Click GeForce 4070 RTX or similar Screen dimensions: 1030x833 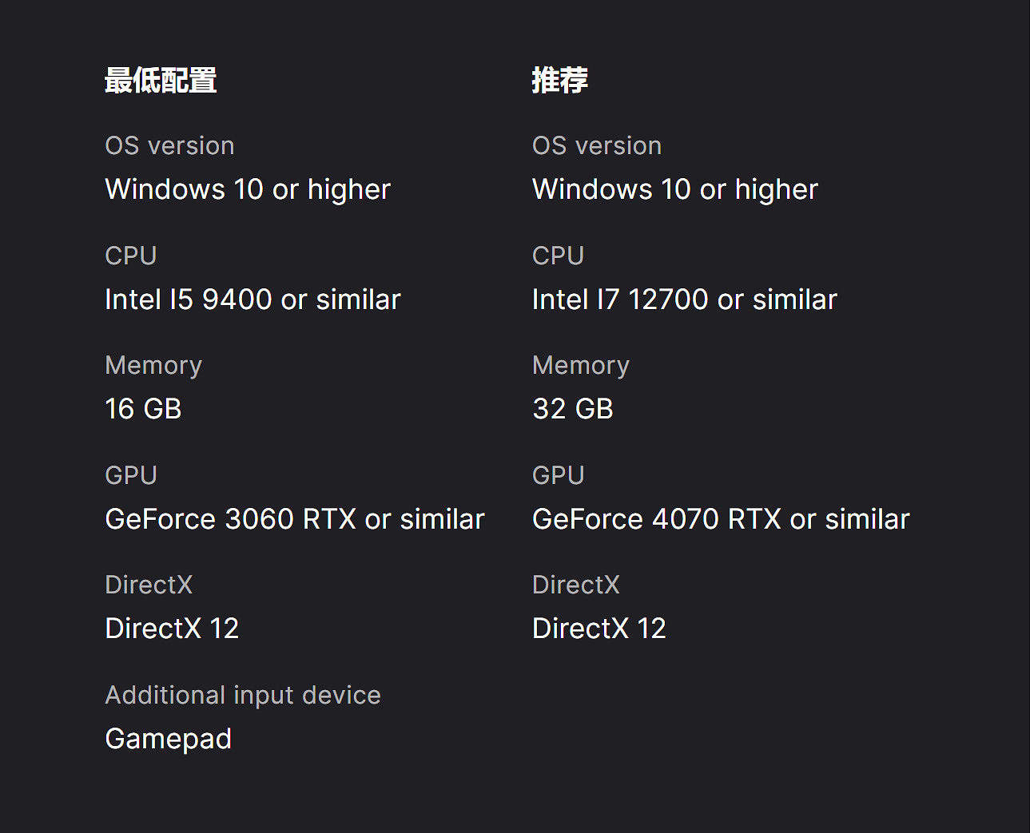(x=721, y=519)
